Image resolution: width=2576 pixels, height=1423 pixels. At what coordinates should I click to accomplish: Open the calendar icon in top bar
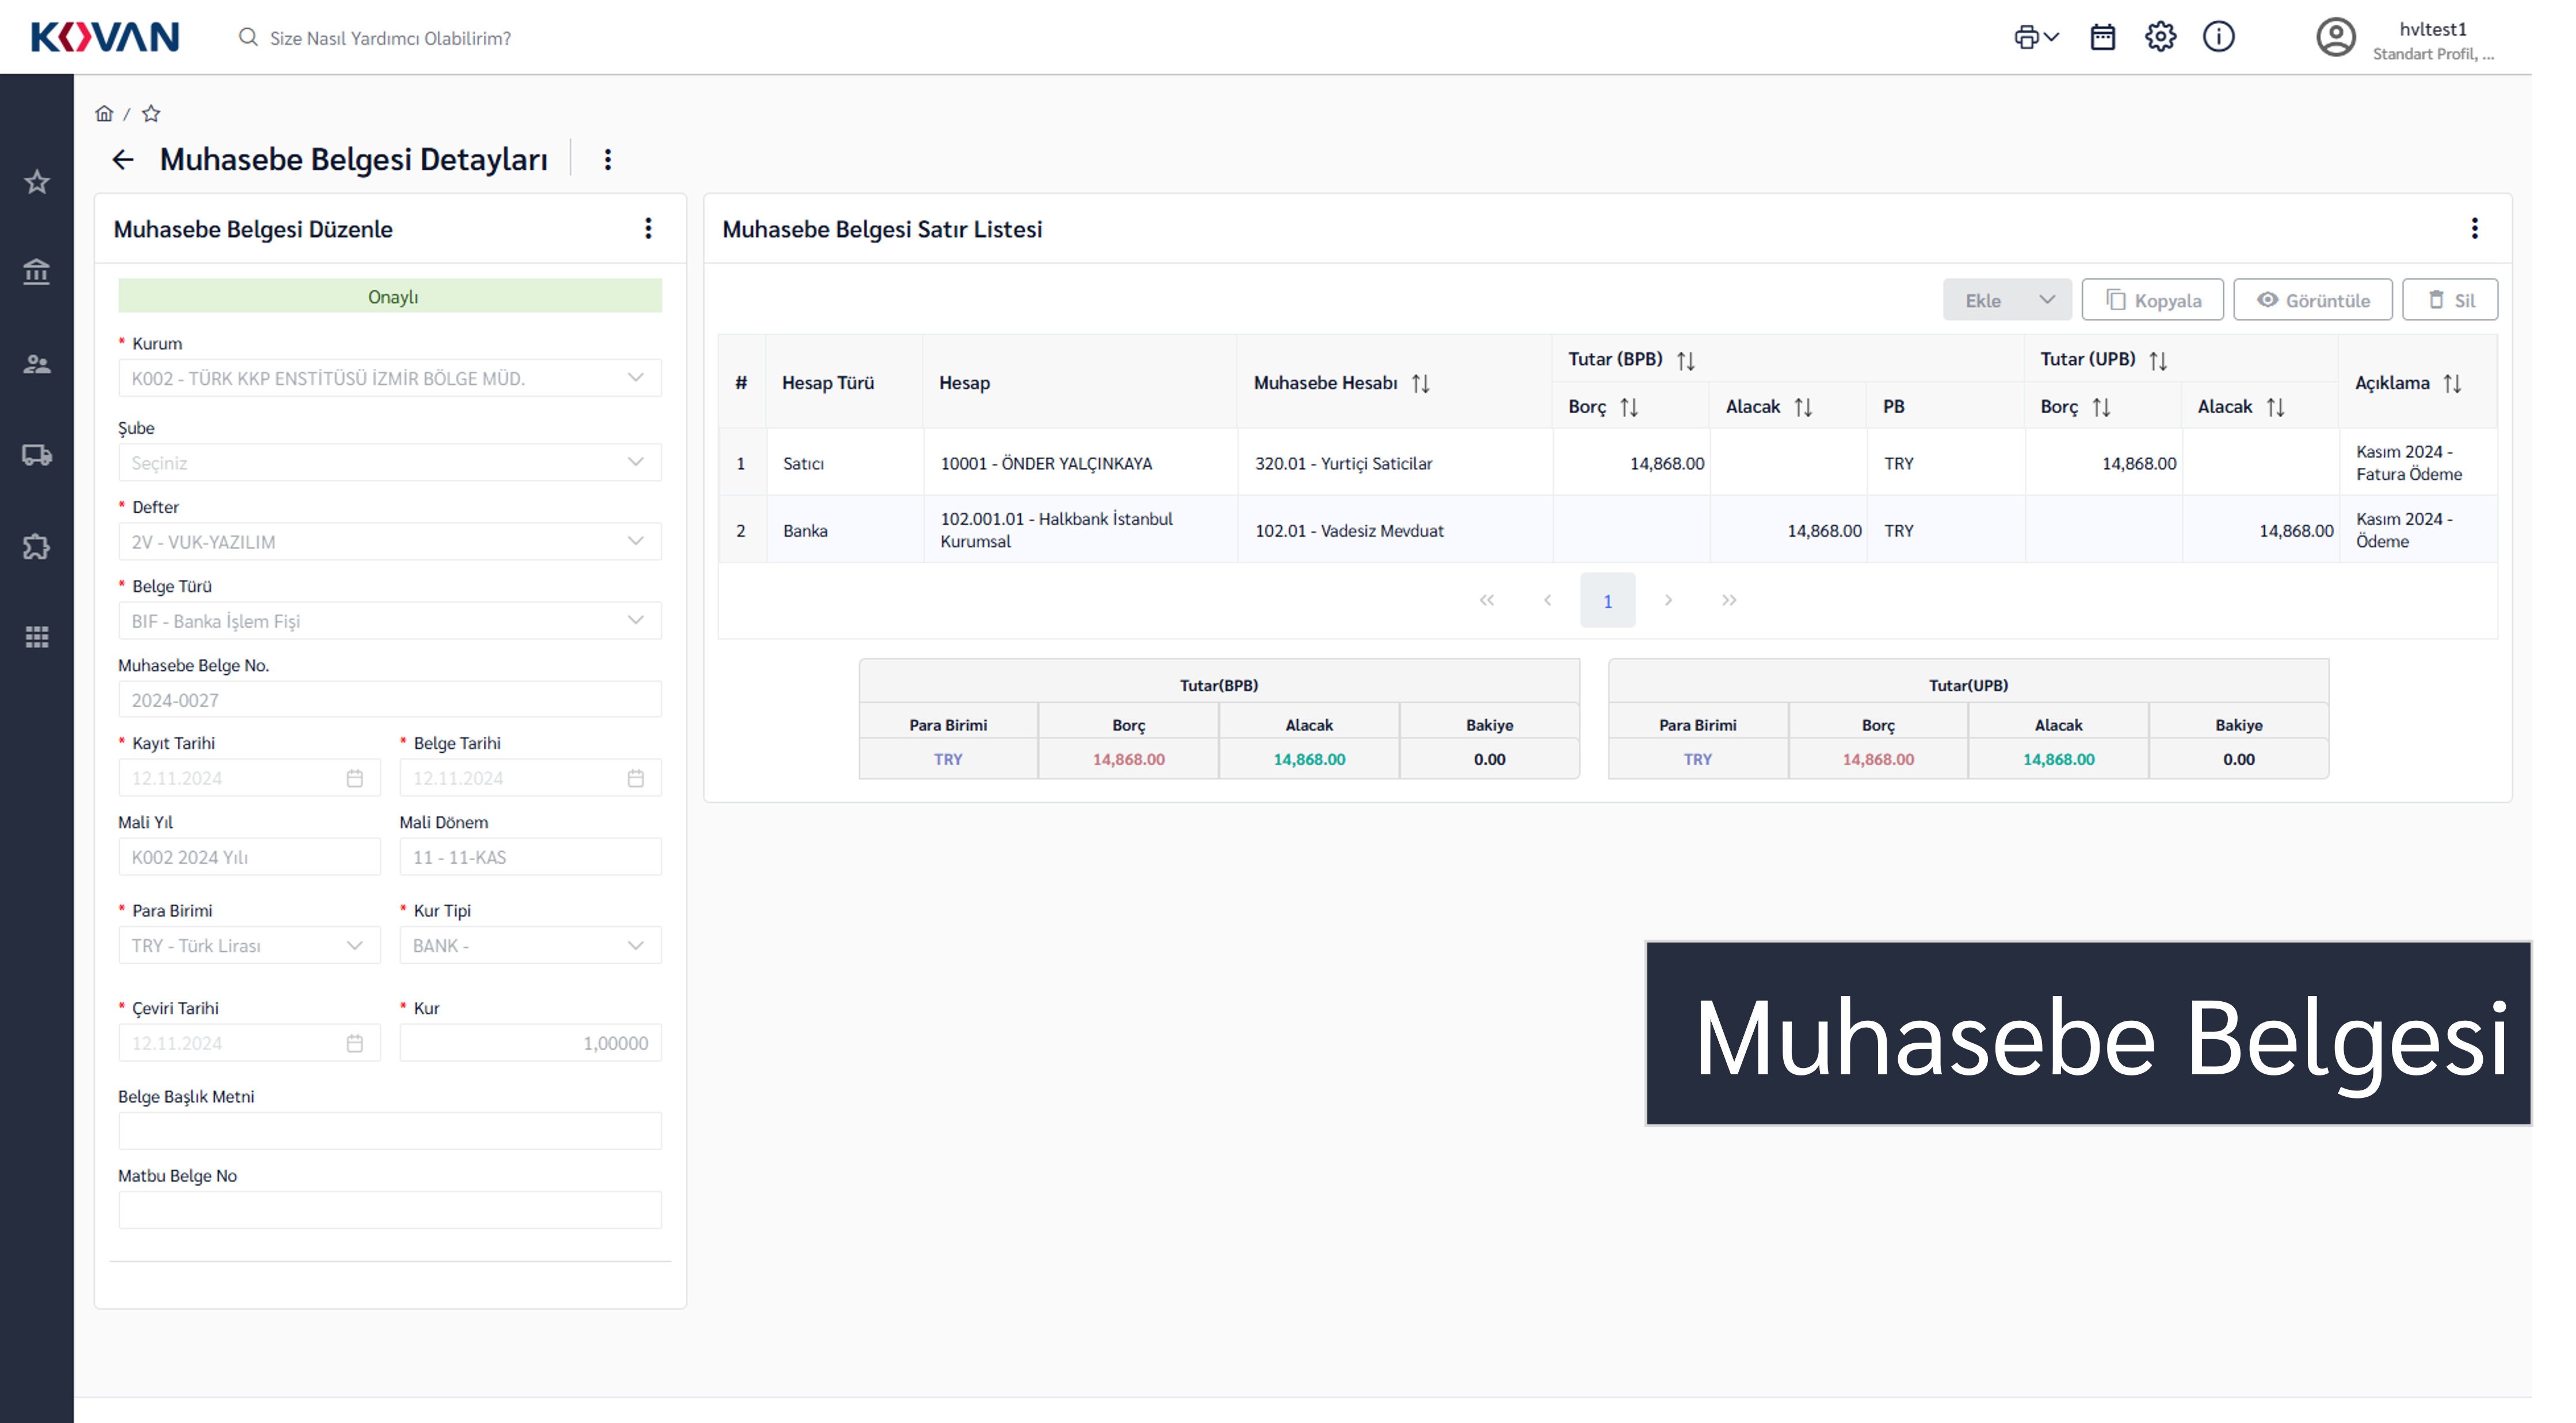pos(2102,37)
